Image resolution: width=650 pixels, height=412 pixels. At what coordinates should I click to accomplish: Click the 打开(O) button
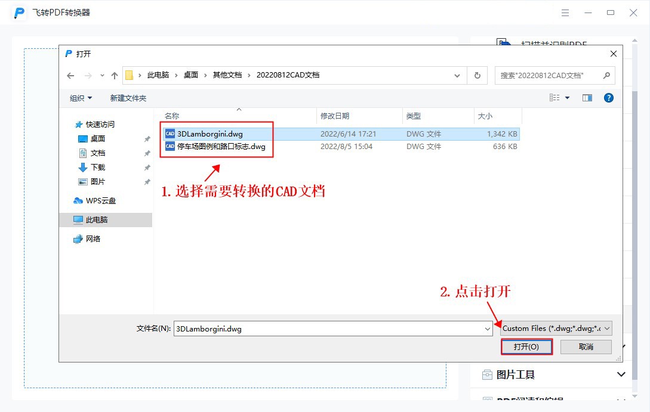526,346
